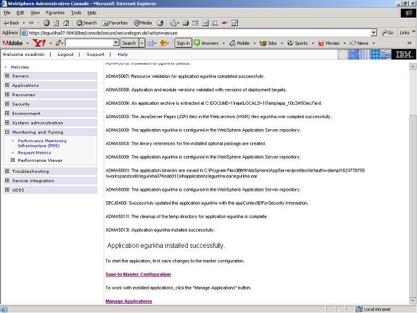The width and height of the screenshot is (417, 313).
Task: Click Save to Master Configuration link
Action: [x=138, y=274]
